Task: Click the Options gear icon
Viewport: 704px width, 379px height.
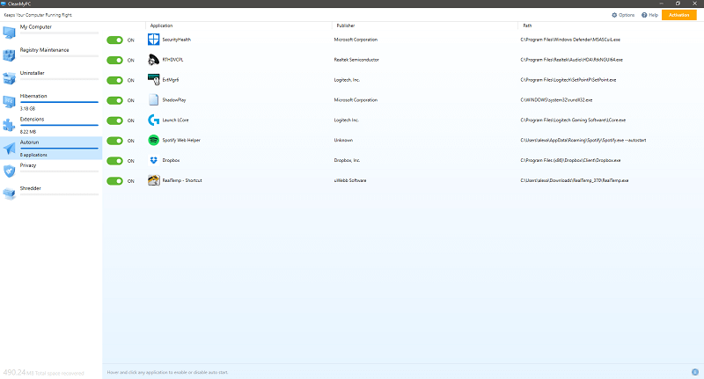Action: click(614, 15)
